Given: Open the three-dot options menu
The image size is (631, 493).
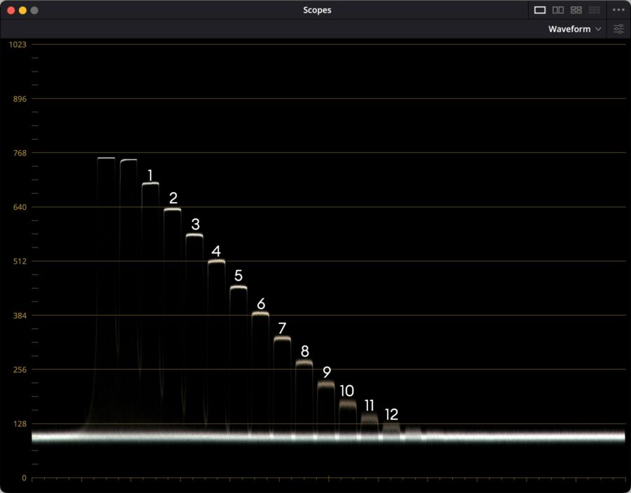Looking at the screenshot, I should coord(618,10).
